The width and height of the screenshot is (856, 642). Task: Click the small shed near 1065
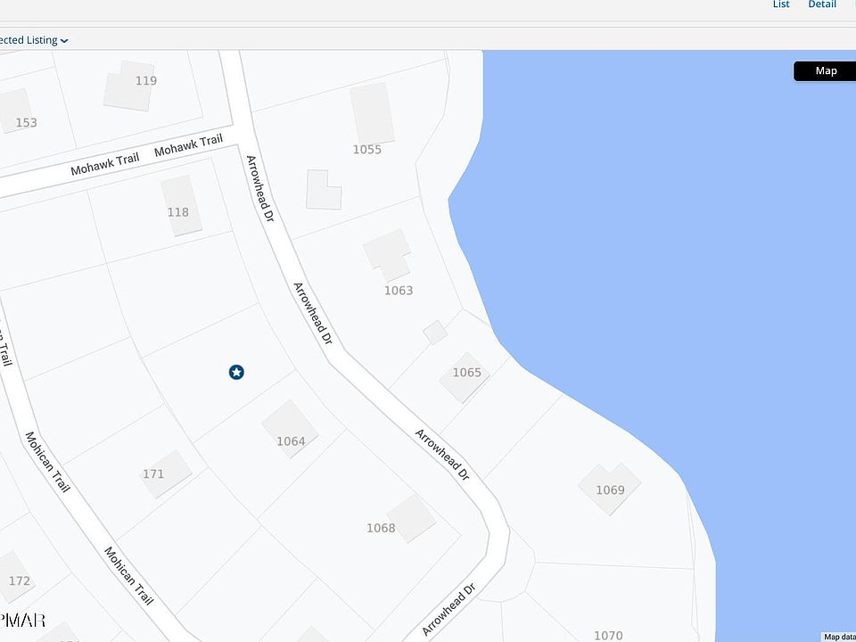point(436,333)
